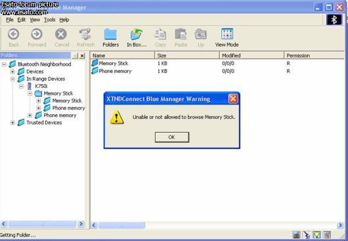The height and width of the screenshot is (241, 348).
Task: Click the folder tree horizontal scrollbar thumb
Action: pos(42,224)
